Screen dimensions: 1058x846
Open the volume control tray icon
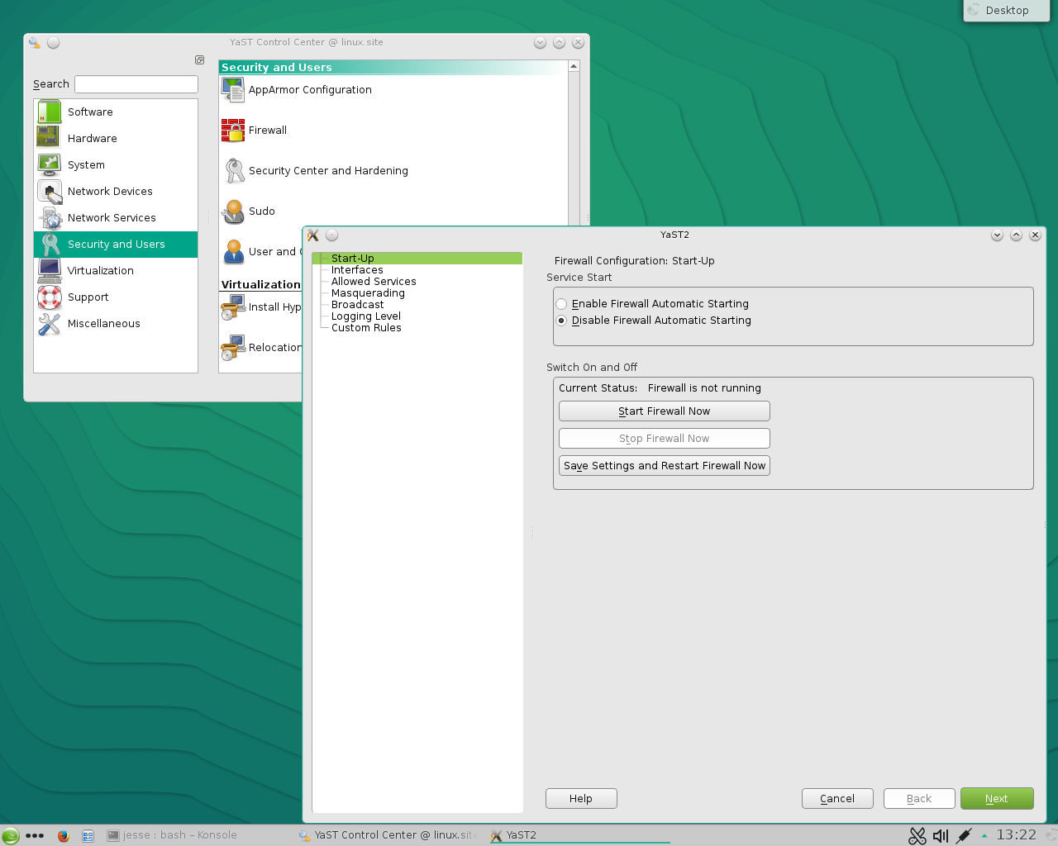point(941,835)
